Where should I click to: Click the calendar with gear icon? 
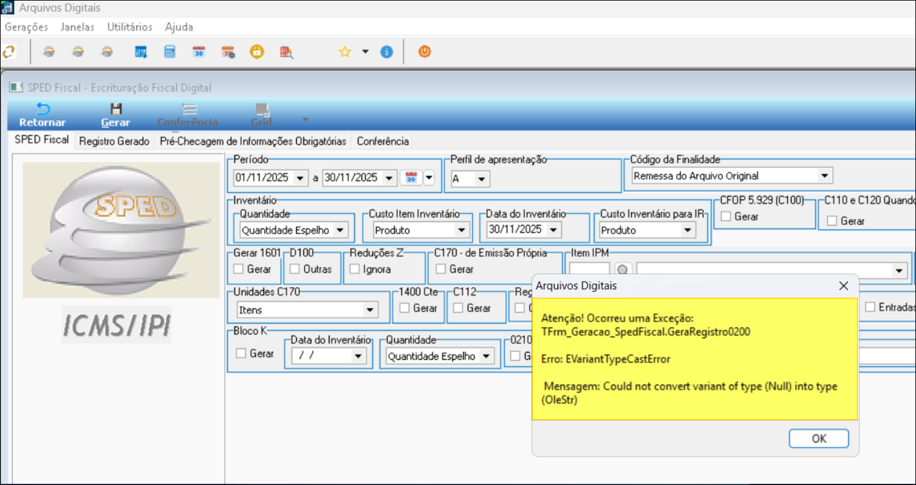228,52
